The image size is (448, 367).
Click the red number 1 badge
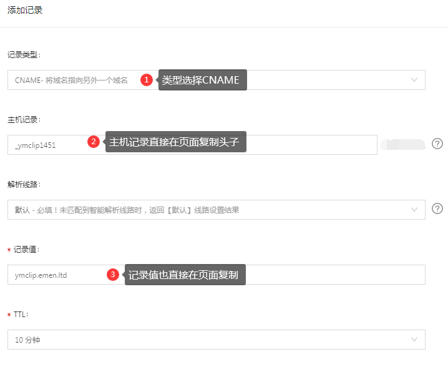pos(147,80)
